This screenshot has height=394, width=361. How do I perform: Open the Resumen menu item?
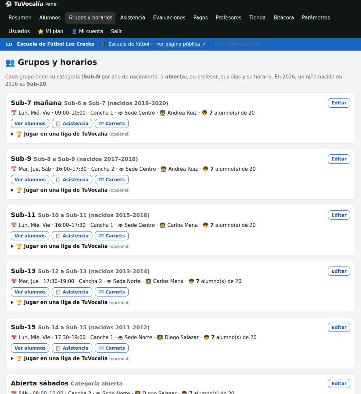click(x=20, y=18)
